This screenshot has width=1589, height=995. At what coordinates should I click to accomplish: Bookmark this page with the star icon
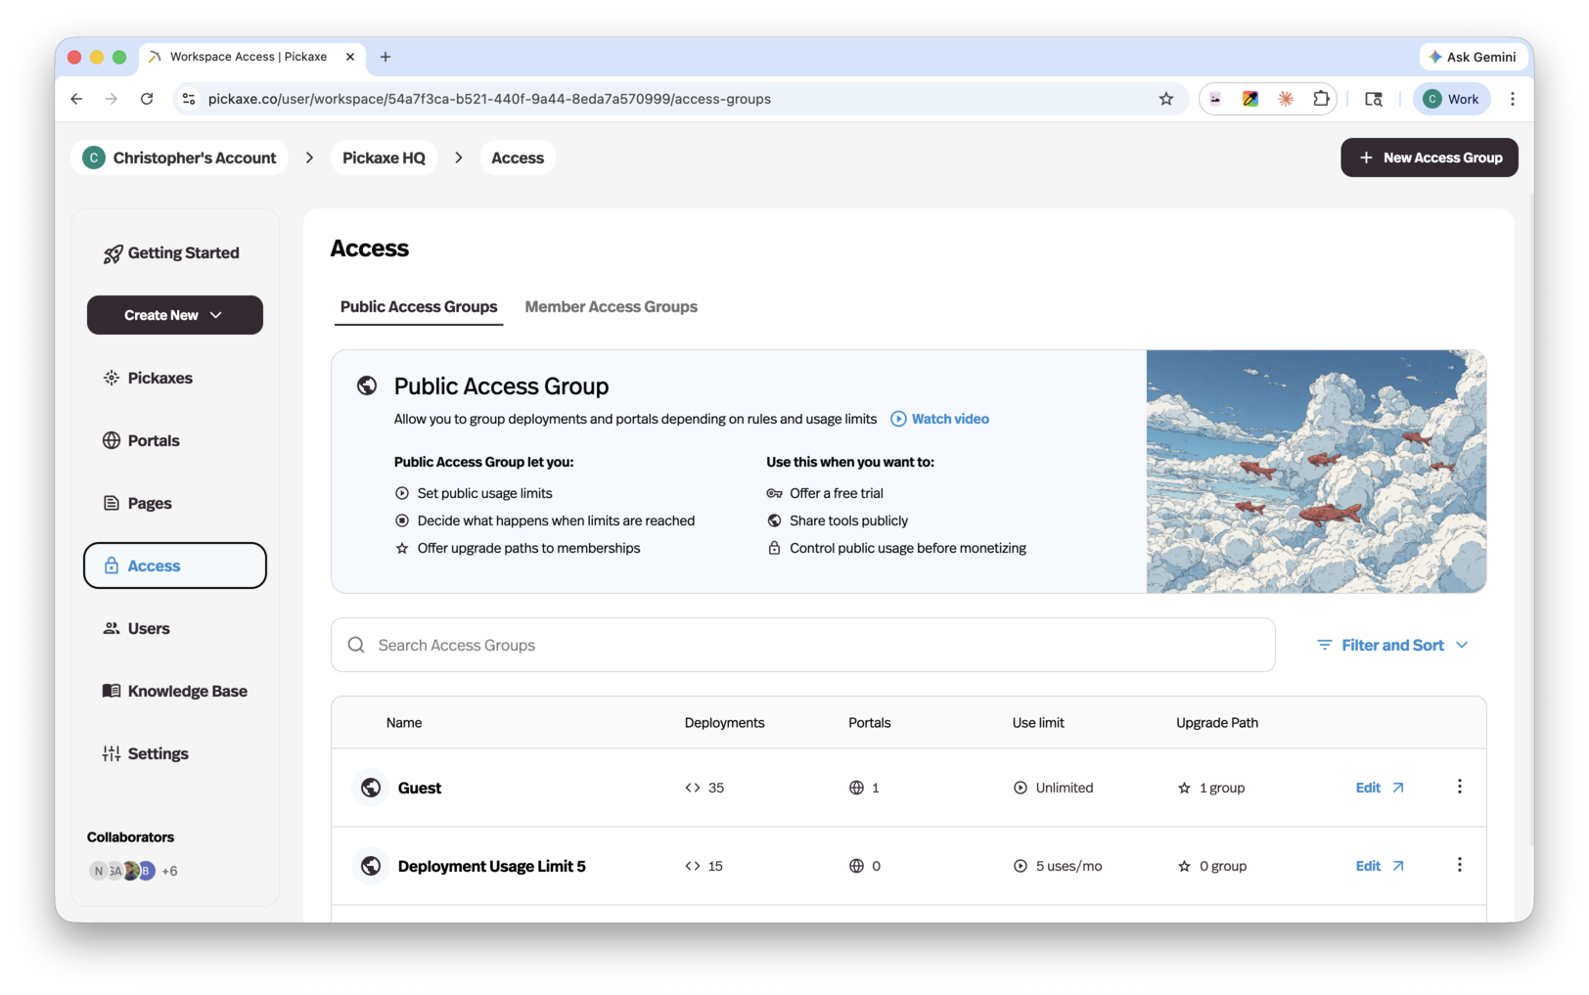pyautogui.click(x=1165, y=99)
